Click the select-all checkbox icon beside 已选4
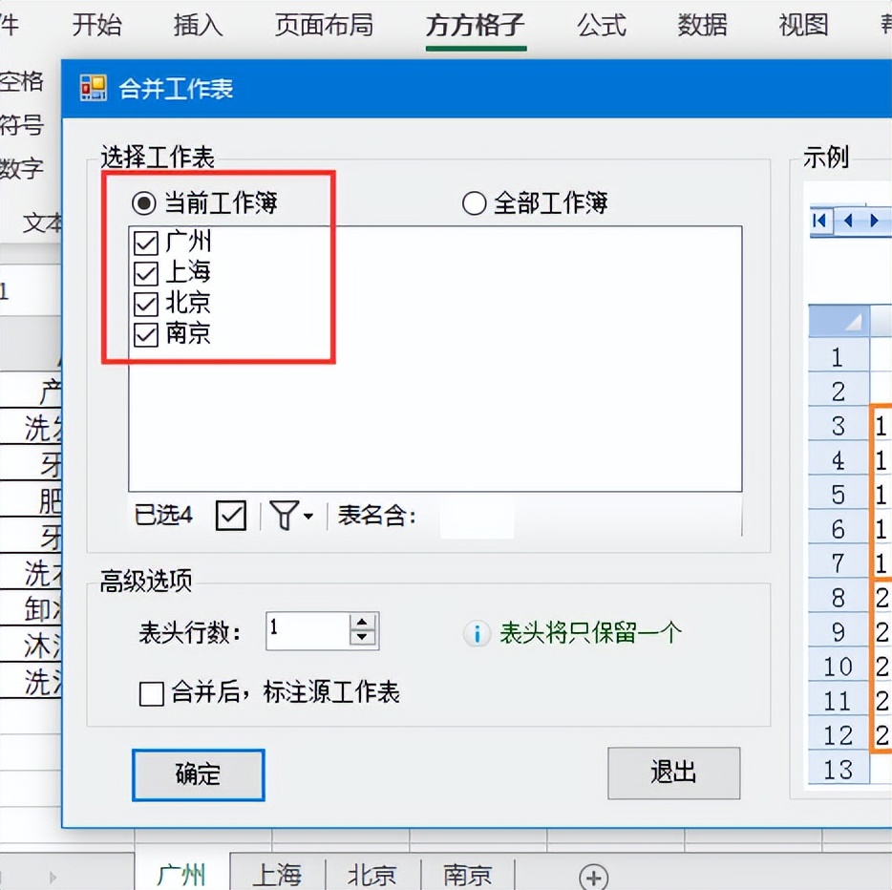Viewport: 892px width, 890px height. 230,516
